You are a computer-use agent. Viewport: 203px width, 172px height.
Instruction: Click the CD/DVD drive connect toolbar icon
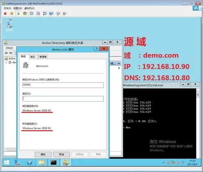58,13
